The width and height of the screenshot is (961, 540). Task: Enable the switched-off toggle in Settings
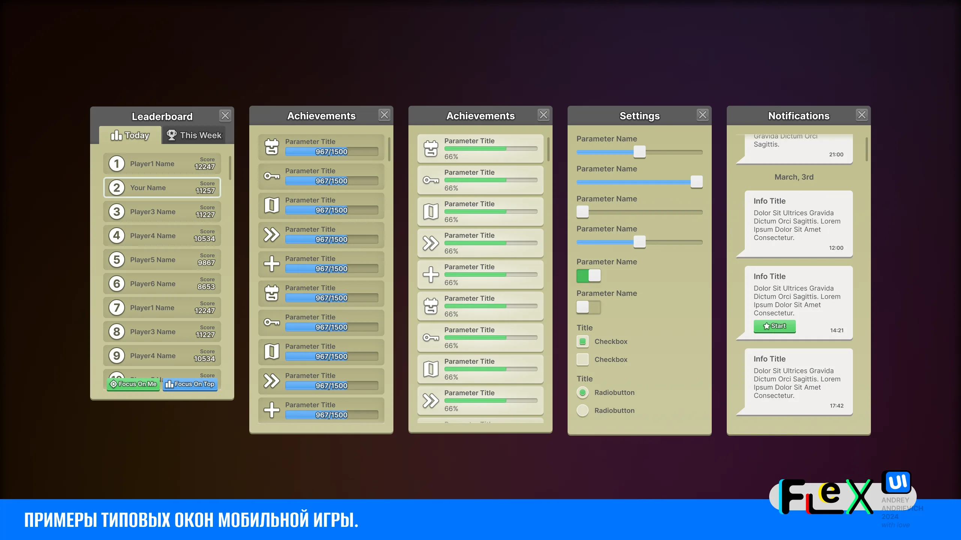(589, 307)
